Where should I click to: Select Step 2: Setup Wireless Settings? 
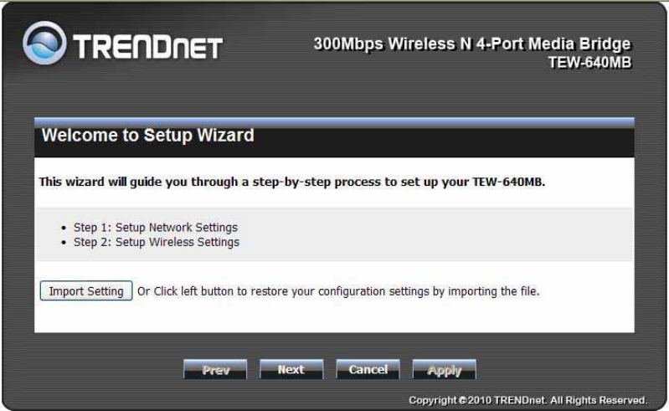tap(157, 242)
